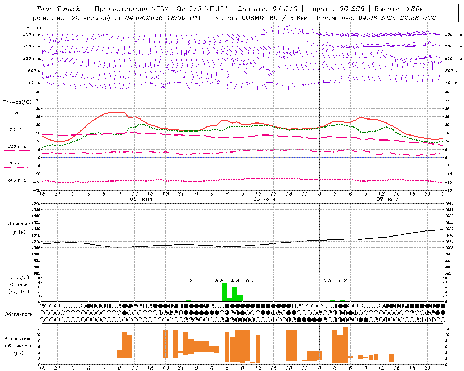This screenshot has width=464, height=371.
Task: Click the (км) convective cloud unit label
Action: coord(18,353)
